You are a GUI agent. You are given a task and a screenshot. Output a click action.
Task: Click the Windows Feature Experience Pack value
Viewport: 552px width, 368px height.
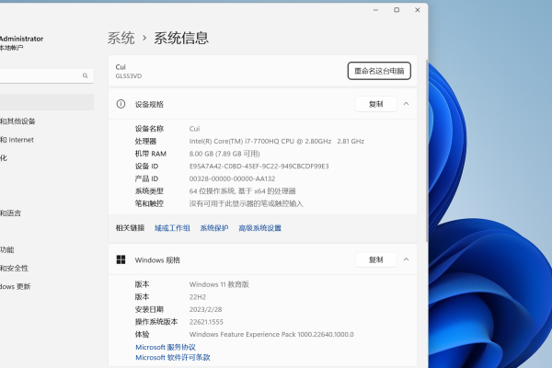271,334
